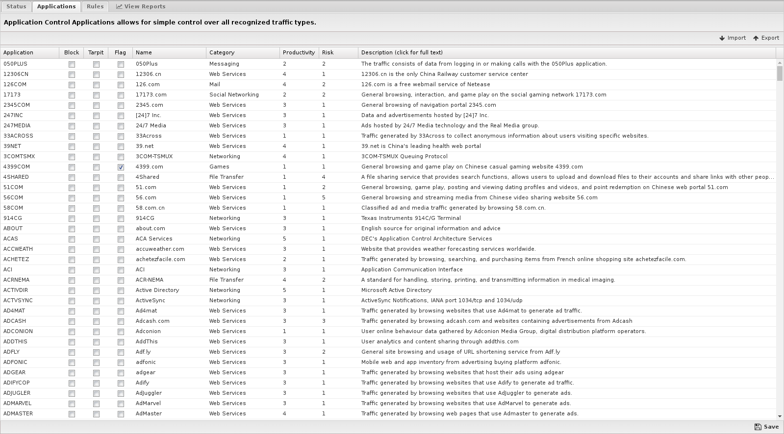Screen dimensions: 784x434
Task: Check Block for ACRNEMA
Action: click(x=72, y=280)
